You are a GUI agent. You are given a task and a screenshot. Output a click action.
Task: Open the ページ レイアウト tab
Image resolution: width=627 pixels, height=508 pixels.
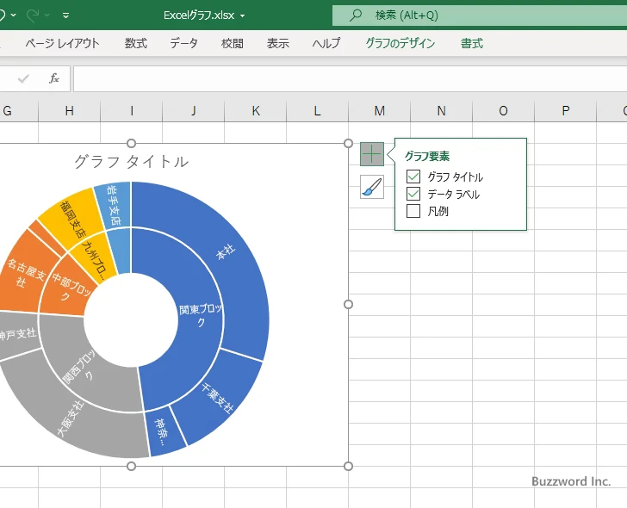tap(62, 43)
